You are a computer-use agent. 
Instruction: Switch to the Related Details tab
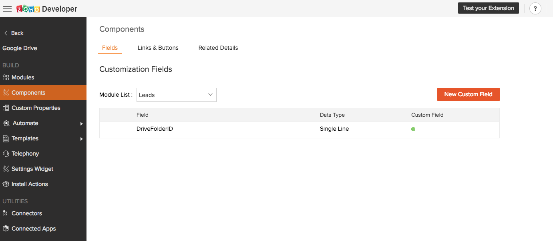click(218, 48)
